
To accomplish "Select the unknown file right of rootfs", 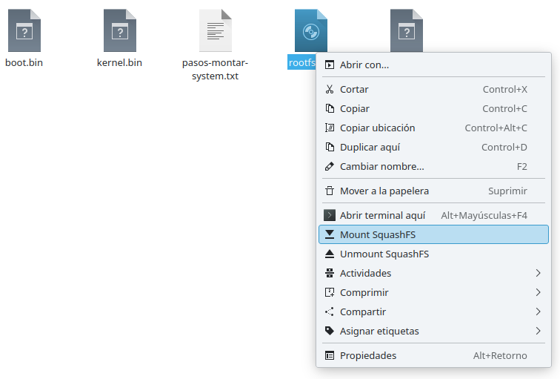I will 407,30.
